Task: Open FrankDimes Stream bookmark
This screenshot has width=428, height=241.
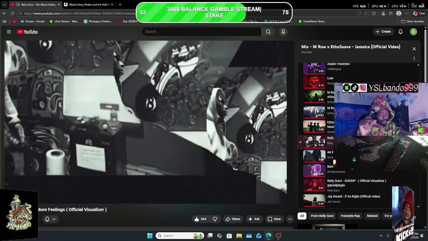Action: tap(312, 21)
